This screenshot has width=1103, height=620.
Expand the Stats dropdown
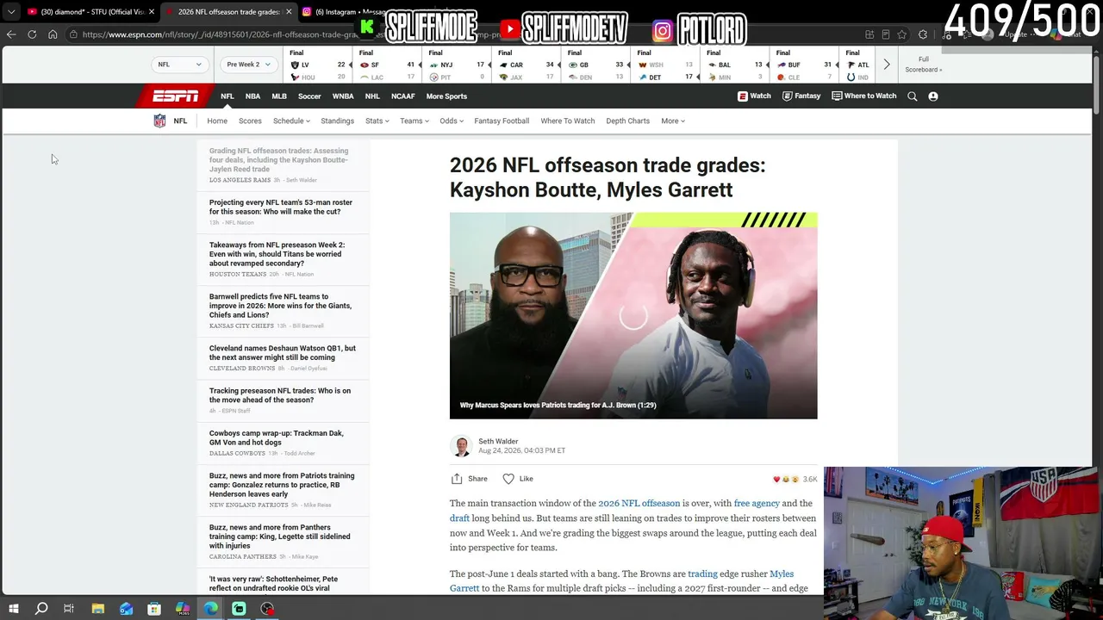(377, 121)
